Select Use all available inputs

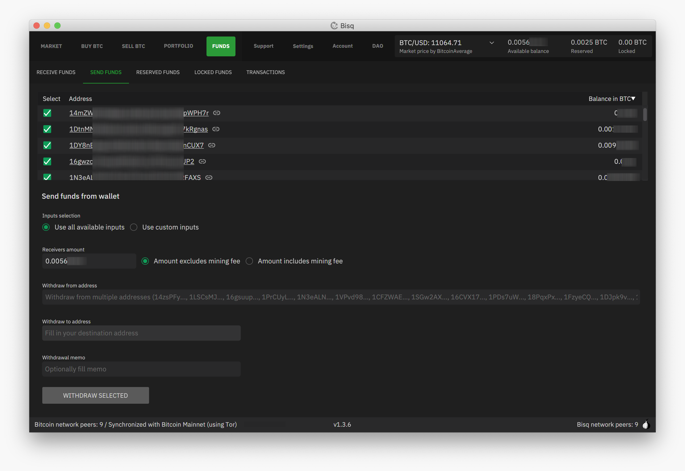point(46,227)
